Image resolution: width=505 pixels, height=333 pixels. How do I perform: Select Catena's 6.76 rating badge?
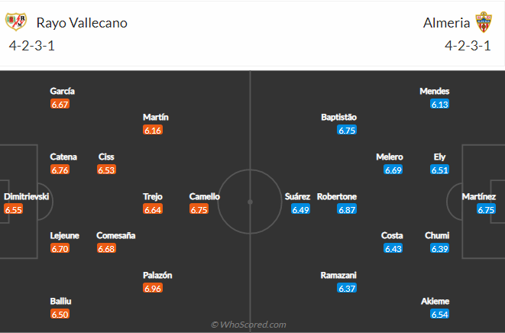click(60, 170)
